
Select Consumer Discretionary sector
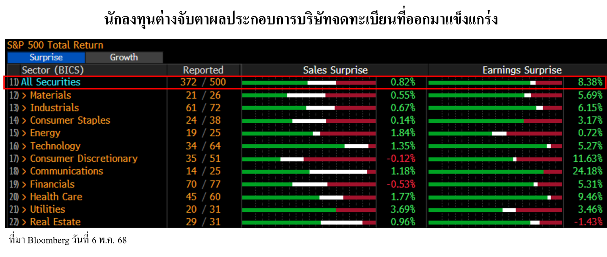coord(84,159)
